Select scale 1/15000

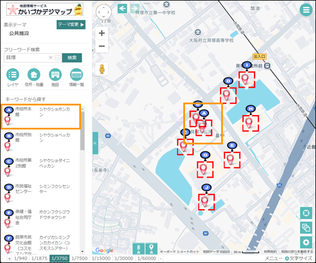(x=101, y=258)
